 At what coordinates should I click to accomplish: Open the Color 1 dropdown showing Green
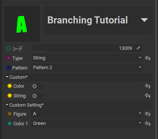click(87, 123)
